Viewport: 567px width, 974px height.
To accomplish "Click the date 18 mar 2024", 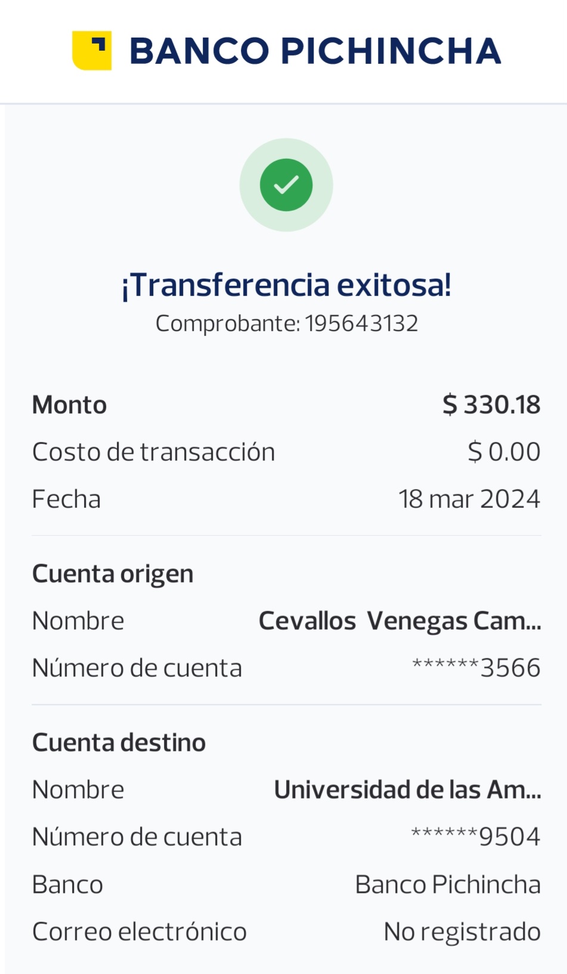I will pyautogui.click(x=469, y=499).
